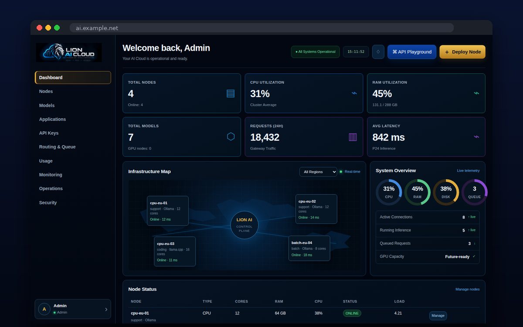This screenshot has height=327, width=523.
Task: Click the CPU 31% gauge ring
Action: tap(389, 192)
